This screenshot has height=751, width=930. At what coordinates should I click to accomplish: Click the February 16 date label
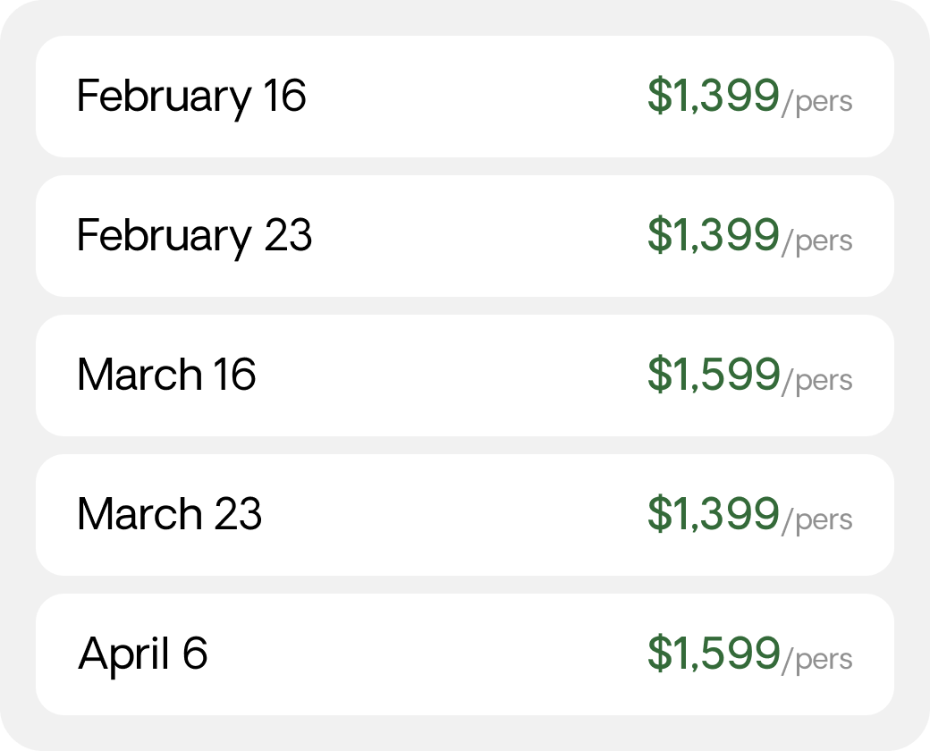[191, 98]
